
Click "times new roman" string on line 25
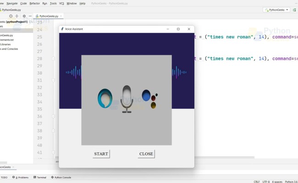[230, 37]
